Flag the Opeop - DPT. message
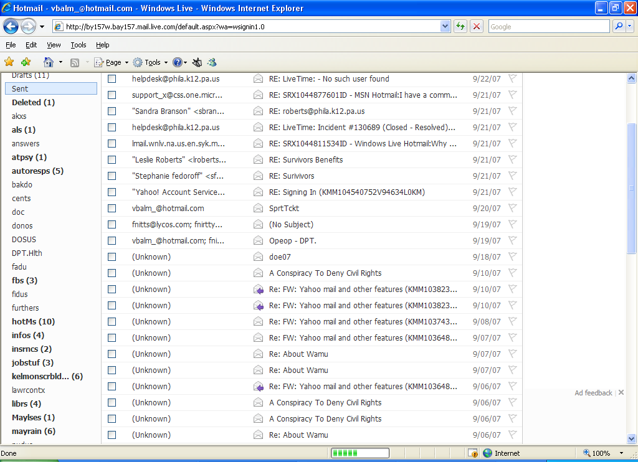638x462 pixels. [x=512, y=240]
